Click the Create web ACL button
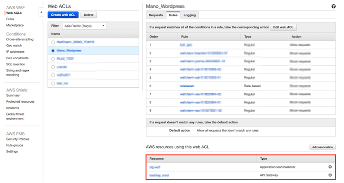Image resolution: width=344 pixels, height=183 pixels. (x=63, y=15)
